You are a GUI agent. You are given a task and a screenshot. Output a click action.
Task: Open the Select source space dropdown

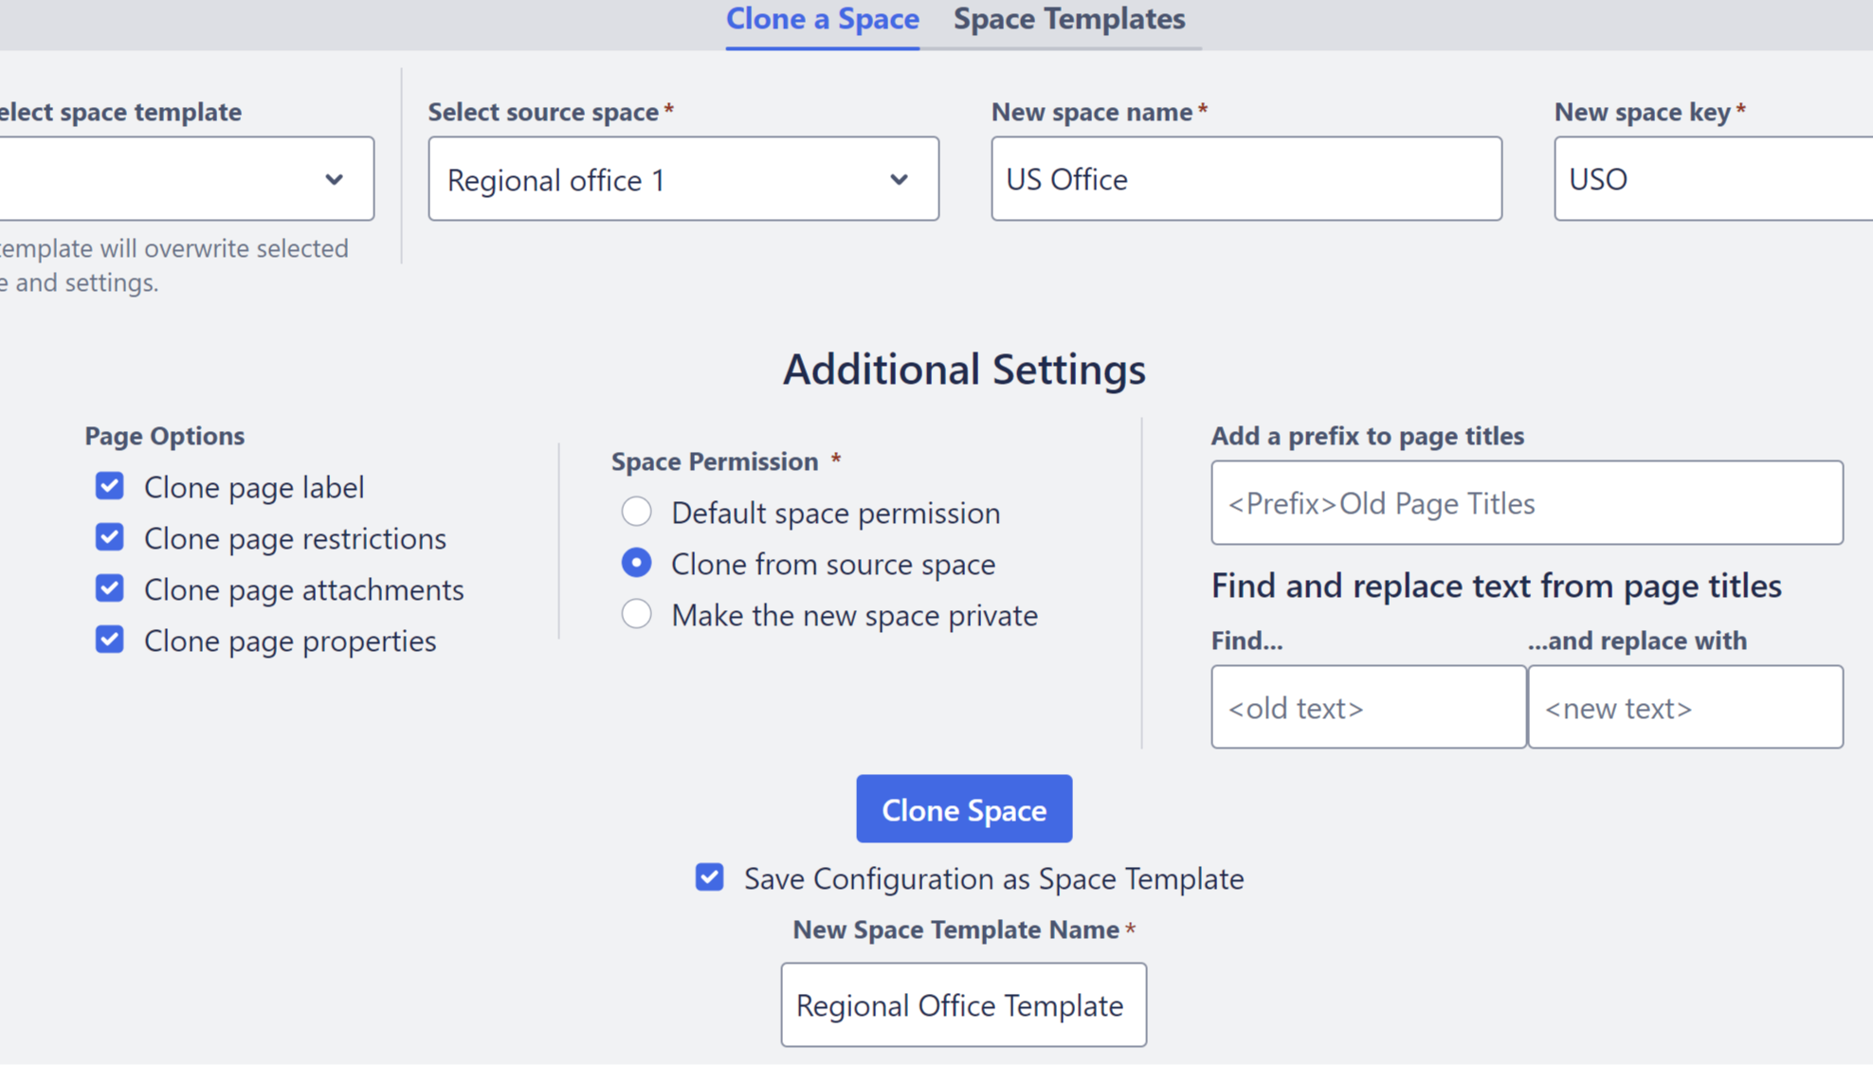point(682,178)
